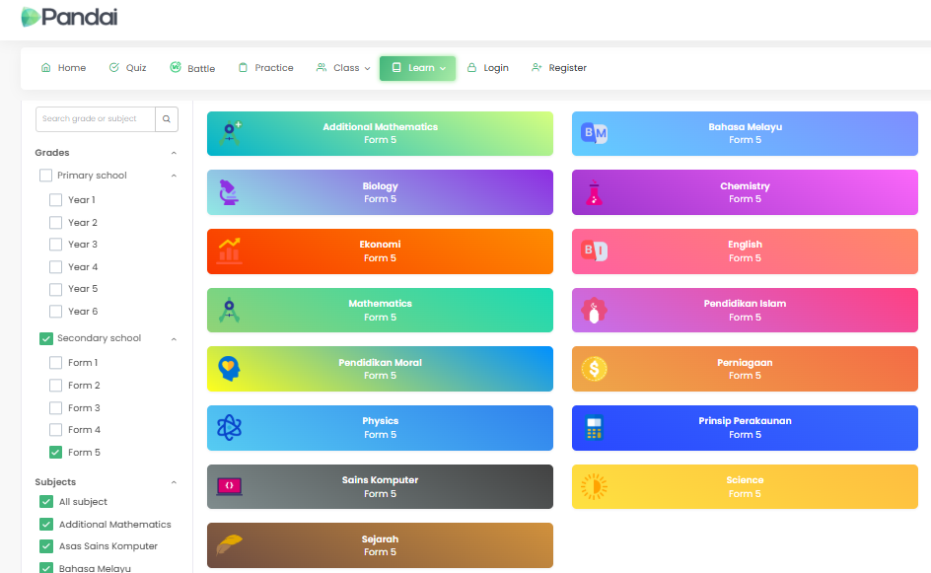931x573 pixels.
Task: Go to the Battle page
Action: pyautogui.click(x=192, y=68)
